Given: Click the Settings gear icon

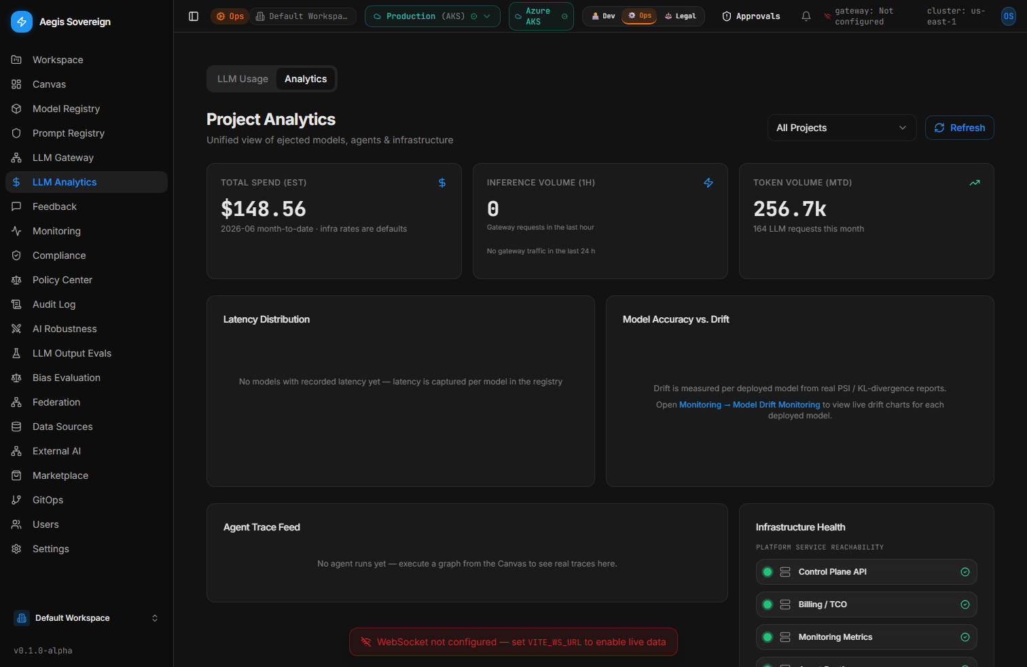Looking at the screenshot, I should tap(16, 549).
